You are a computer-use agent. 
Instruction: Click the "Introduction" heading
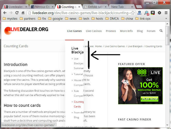tap(16, 64)
